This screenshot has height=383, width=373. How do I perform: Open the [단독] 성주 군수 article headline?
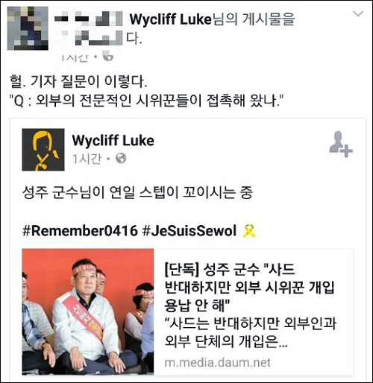click(x=249, y=288)
